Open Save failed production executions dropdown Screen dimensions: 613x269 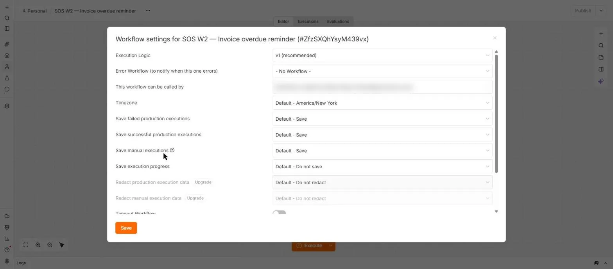coord(382,119)
